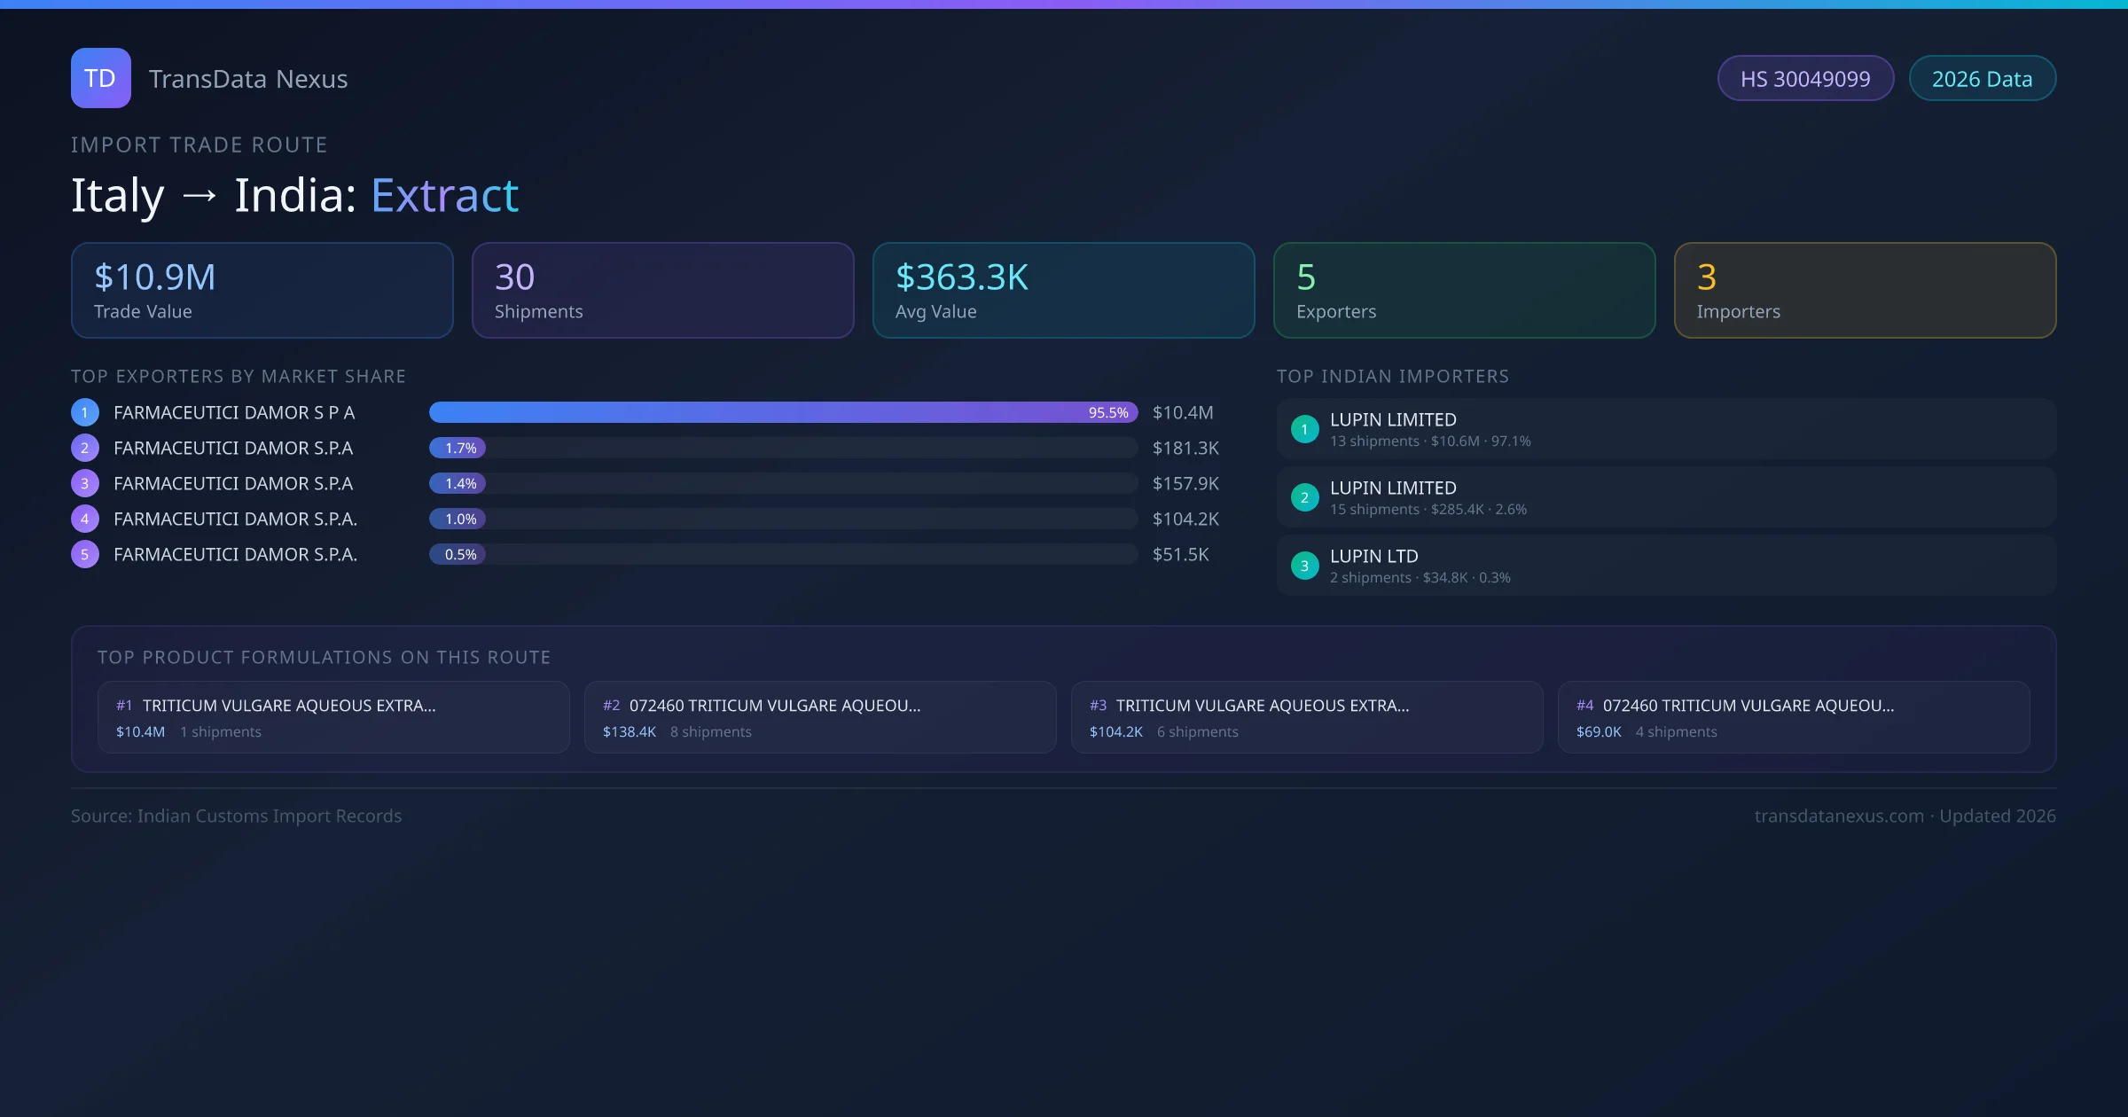Select the $10.9M Trade Value card
The width and height of the screenshot is (2128, 1117).
pos(262,291)
